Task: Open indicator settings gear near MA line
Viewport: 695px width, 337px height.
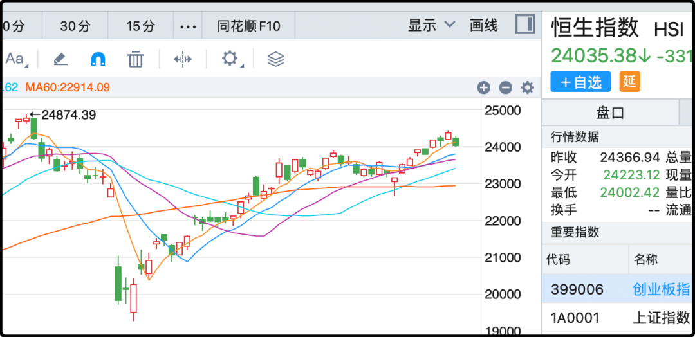Action: (528, 88)
